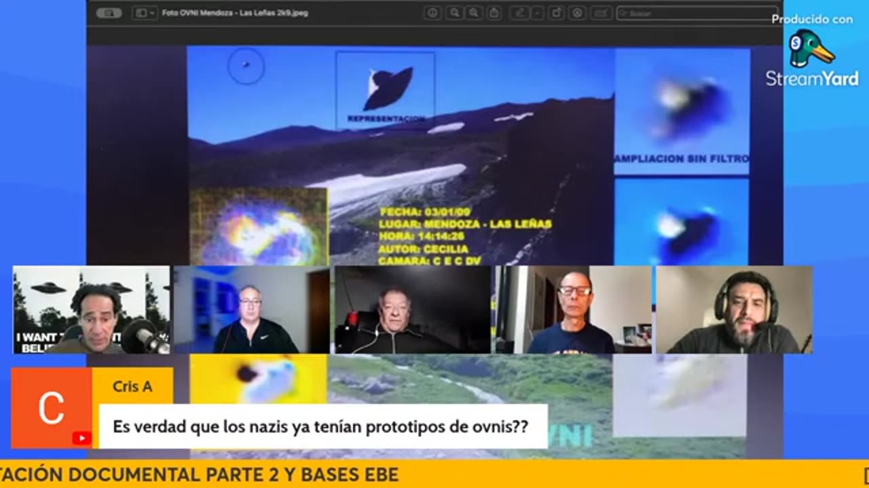Click the text AUTOR: CECILIA

pyautogui.click(x=425, y=249)
